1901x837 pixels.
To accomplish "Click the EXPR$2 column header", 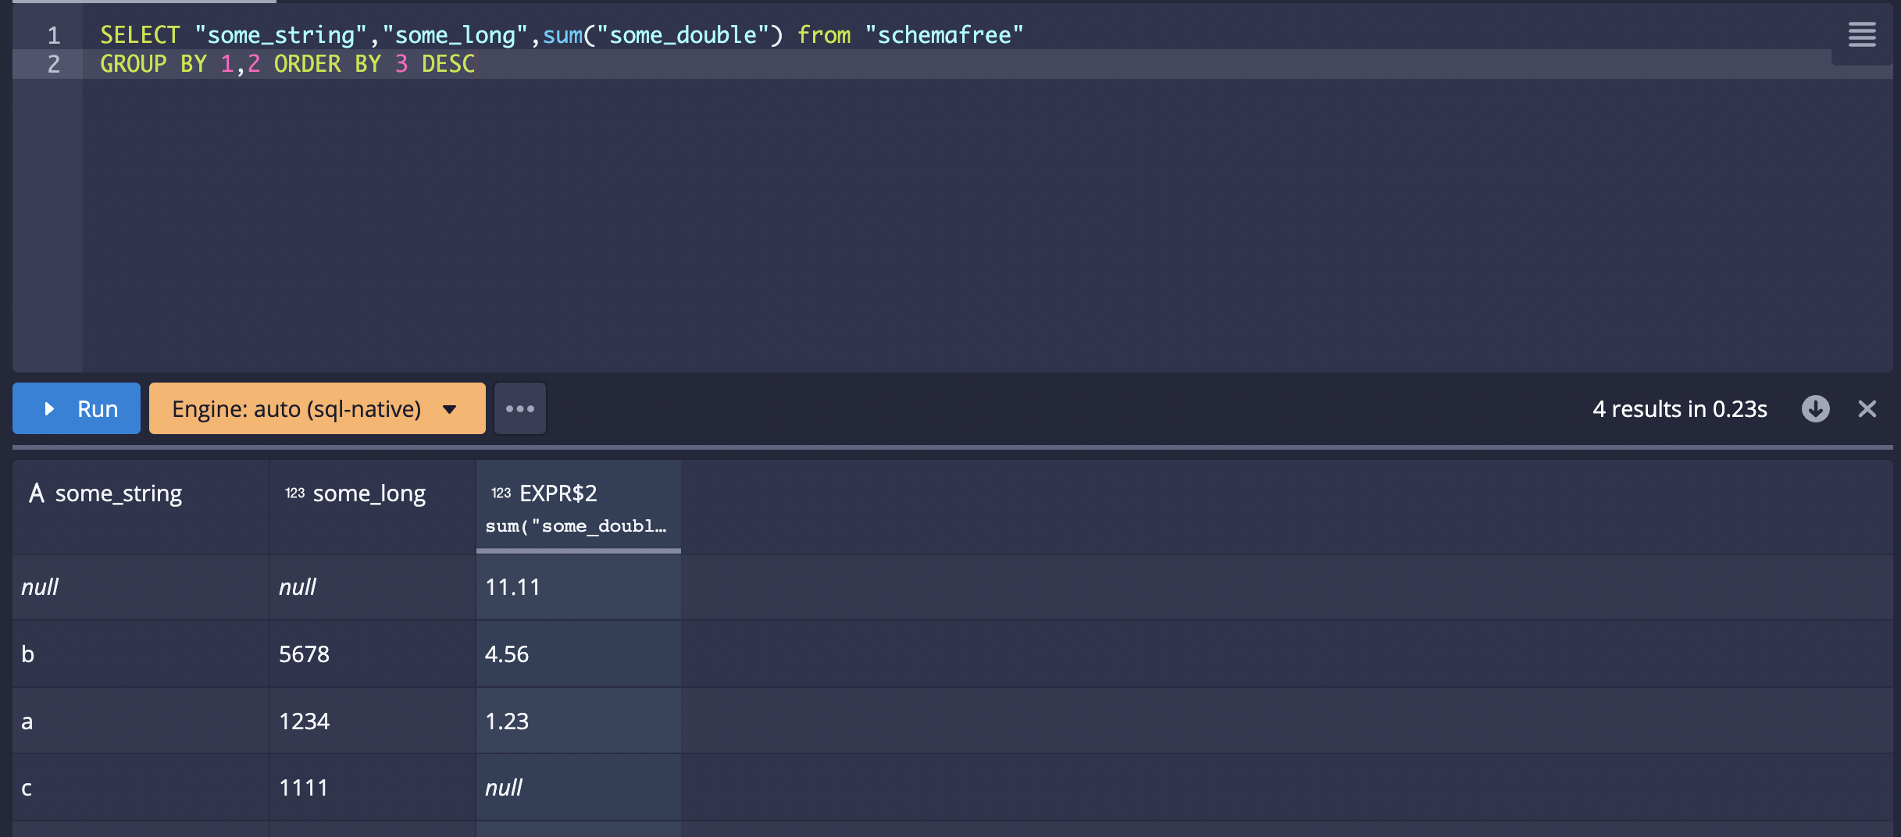I will (579, 507).
